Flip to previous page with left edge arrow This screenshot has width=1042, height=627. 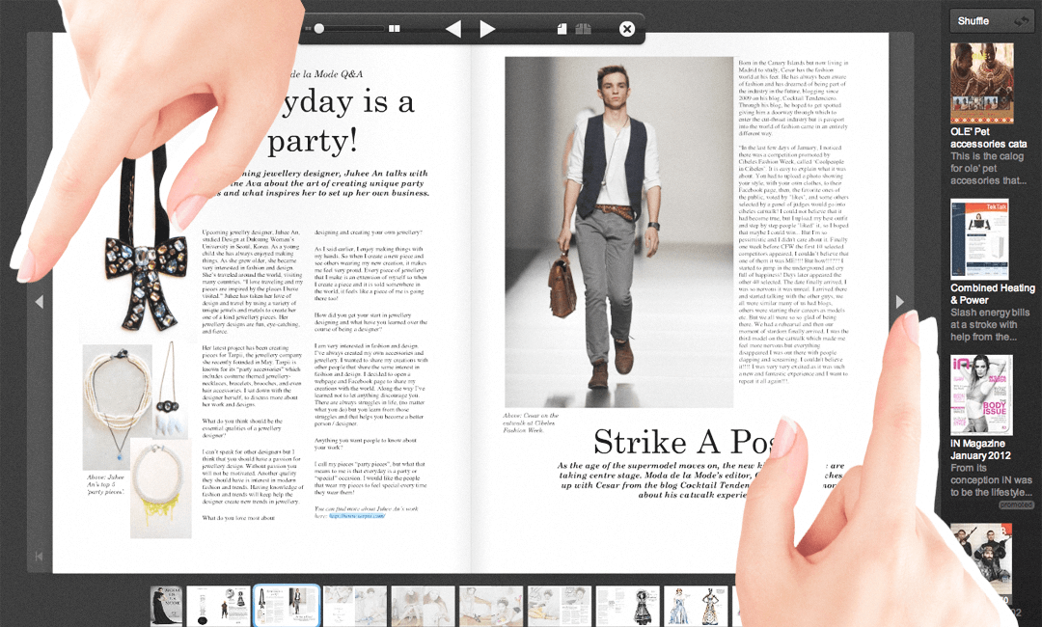click(x=40, y=302)
